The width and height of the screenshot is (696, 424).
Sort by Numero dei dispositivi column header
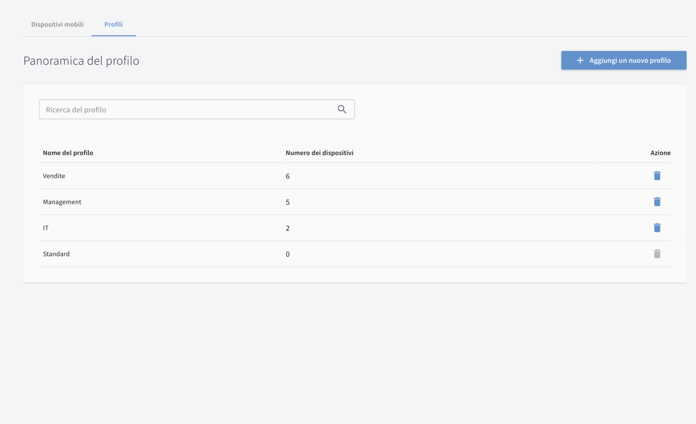319,153
